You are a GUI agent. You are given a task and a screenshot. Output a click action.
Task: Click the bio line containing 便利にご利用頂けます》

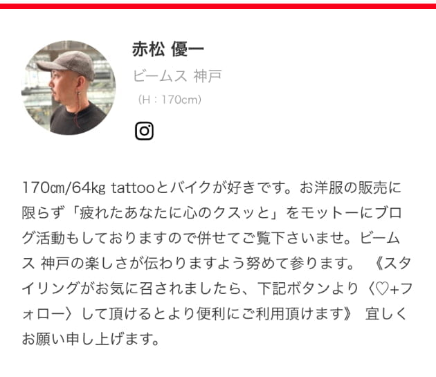click(x=215, y=314)
